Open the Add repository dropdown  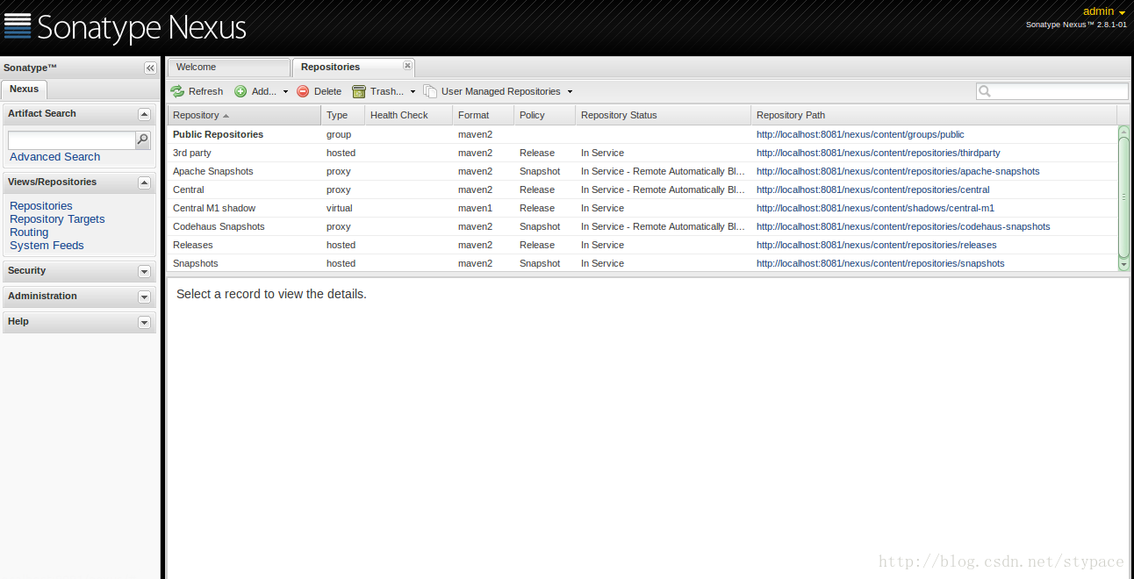point(262,91)
